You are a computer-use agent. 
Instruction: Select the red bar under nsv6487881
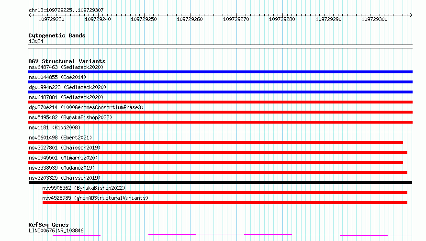tap(220, 102)
